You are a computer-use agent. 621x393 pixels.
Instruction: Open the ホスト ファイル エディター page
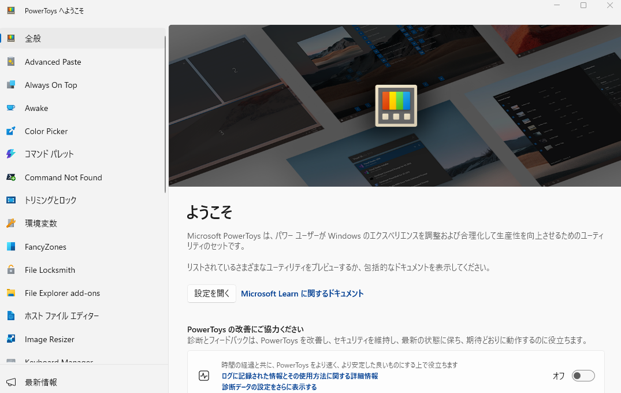[62, 316]
